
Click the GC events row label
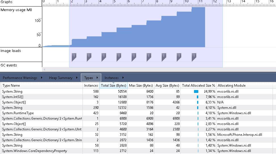[9, 65]
